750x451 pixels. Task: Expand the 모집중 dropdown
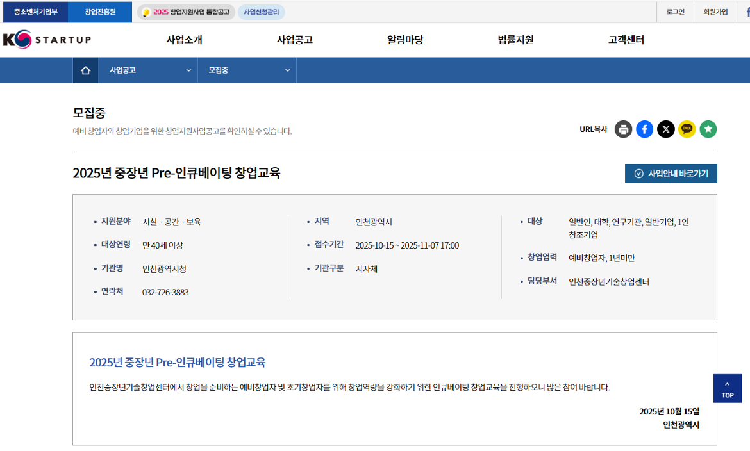point(247,70)
